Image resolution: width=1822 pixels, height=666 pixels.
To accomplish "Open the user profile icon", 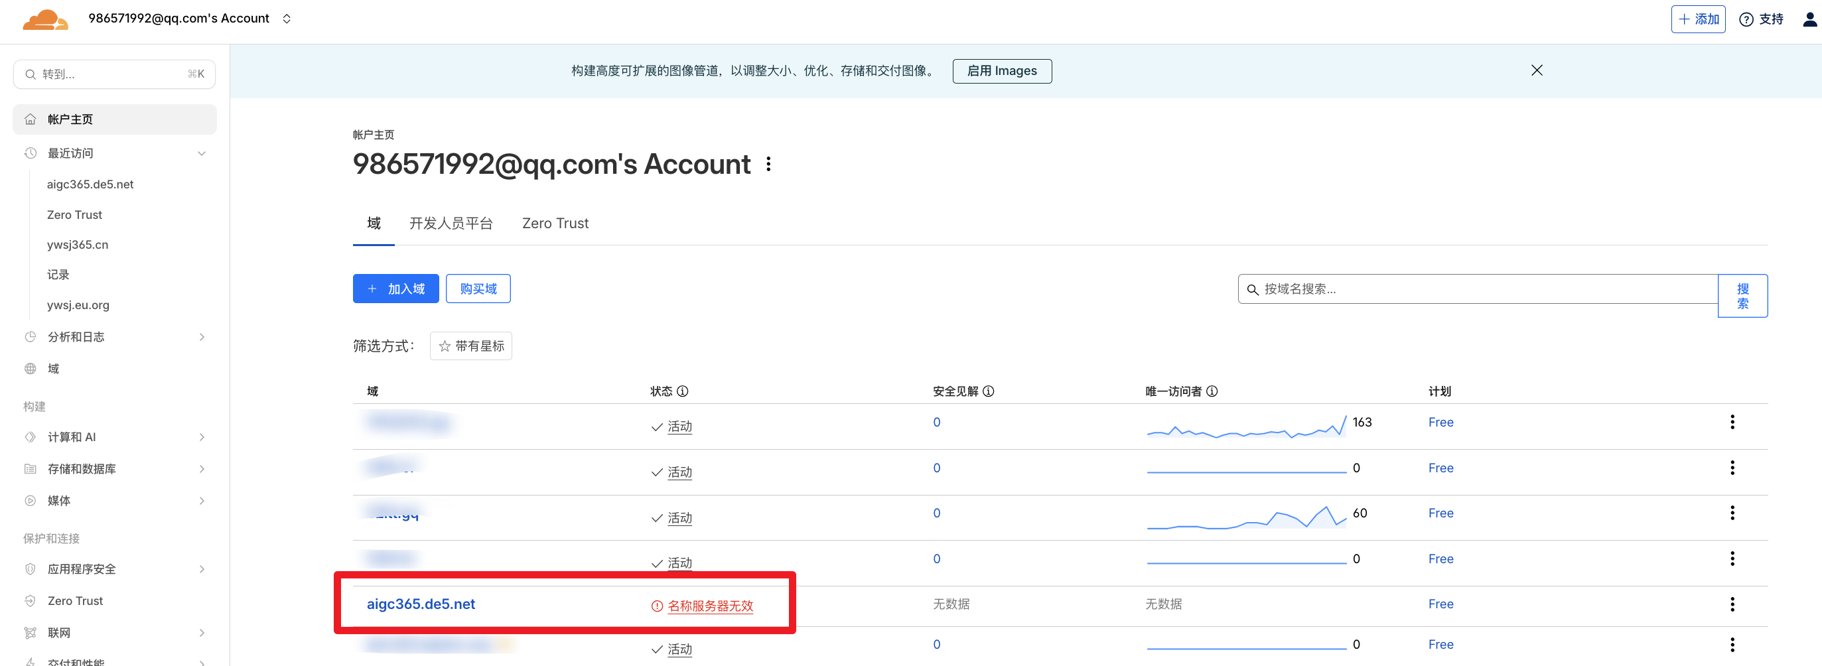I will [x=1809, y=19].
